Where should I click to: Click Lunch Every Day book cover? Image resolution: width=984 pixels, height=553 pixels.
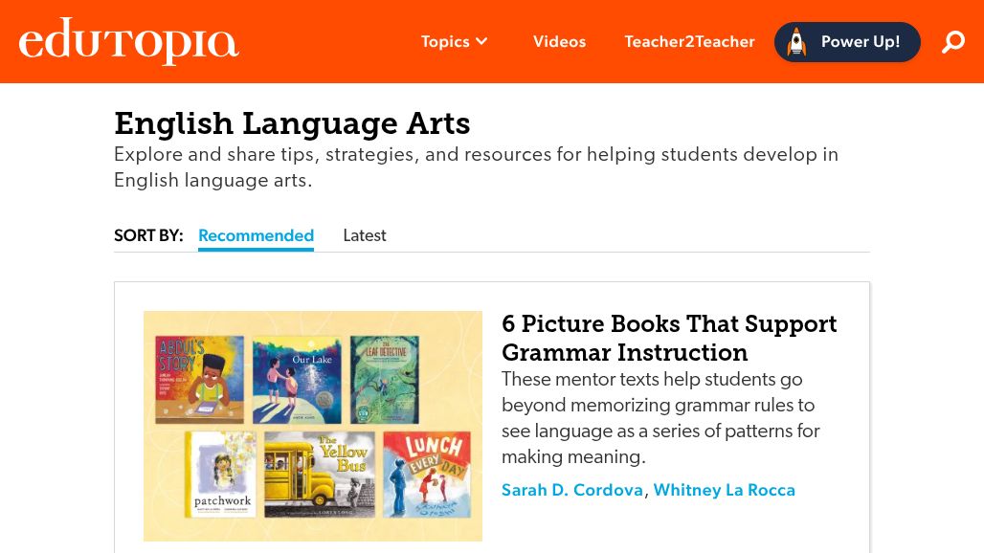(x=427, y=475)
